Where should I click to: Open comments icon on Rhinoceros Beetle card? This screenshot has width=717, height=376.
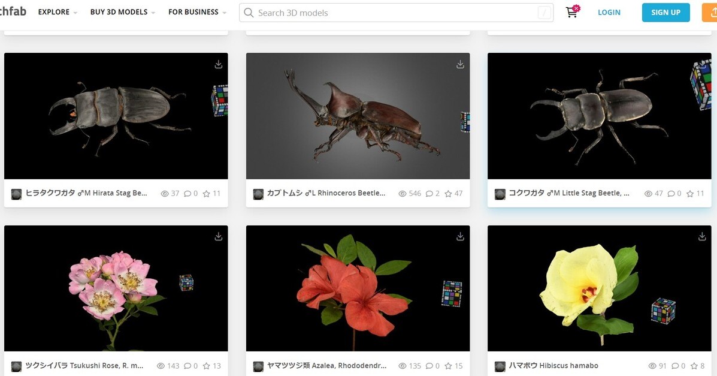(429, 194)
